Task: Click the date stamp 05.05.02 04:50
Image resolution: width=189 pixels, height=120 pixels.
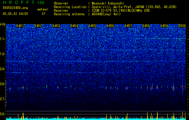Action: point(15,14)
